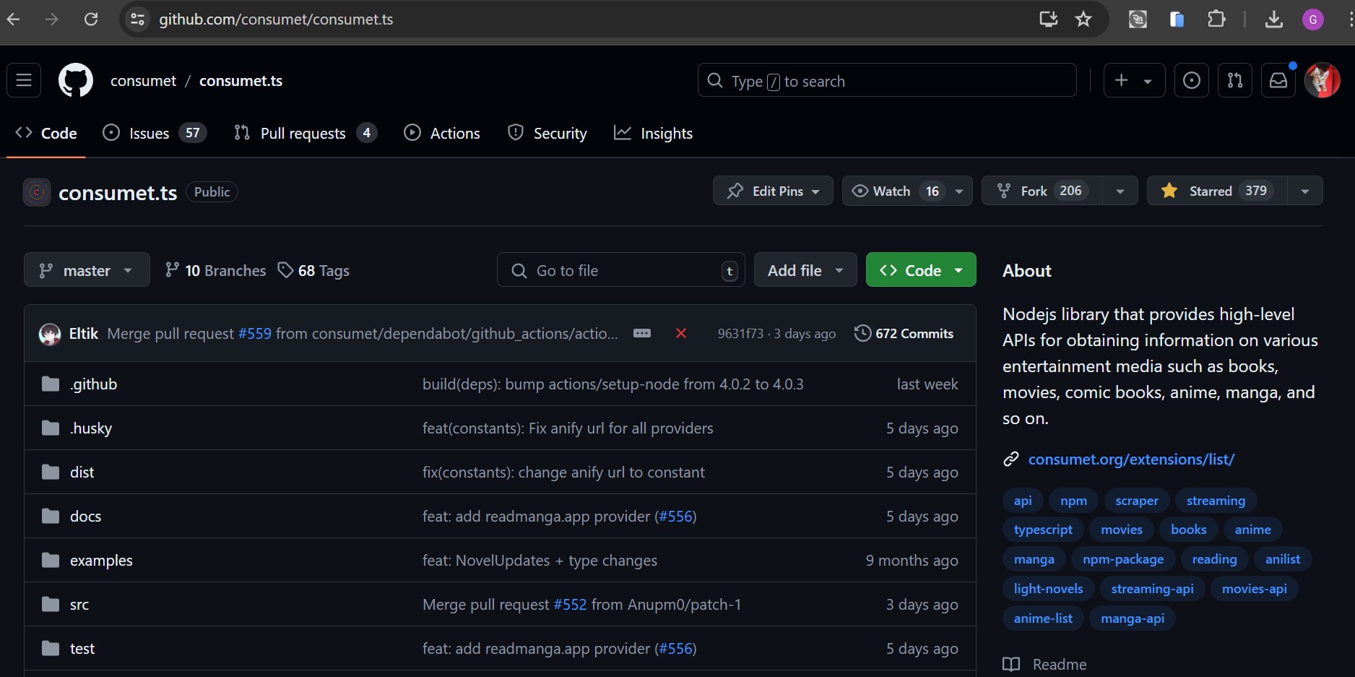The image size is (1355, 677).
Task: Select the manga-api topic tag
Action: (1132, 618)
